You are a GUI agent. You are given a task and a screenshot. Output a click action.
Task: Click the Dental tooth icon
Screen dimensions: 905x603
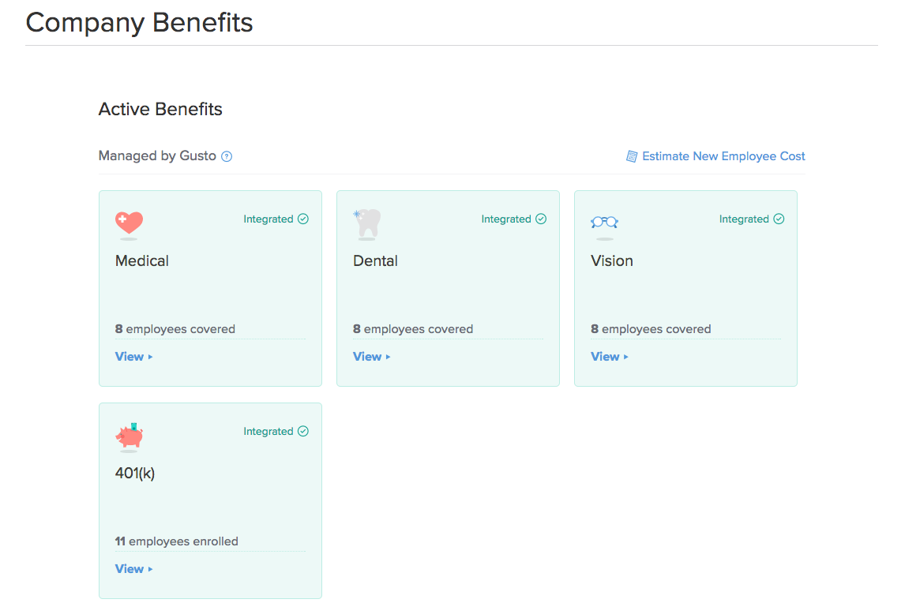coord(367,223)
